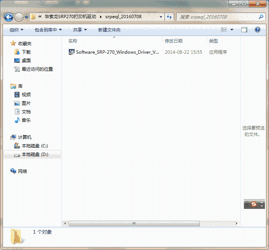Click the desktop icon beside 桌面
Viewport: 269px width, 250px height.
point(17,60)
